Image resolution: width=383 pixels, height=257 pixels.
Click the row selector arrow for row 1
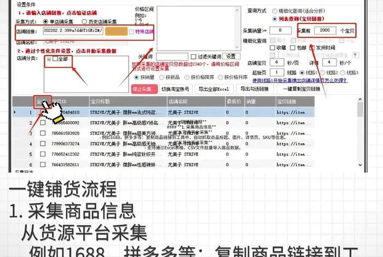click(x=15, y=112)
